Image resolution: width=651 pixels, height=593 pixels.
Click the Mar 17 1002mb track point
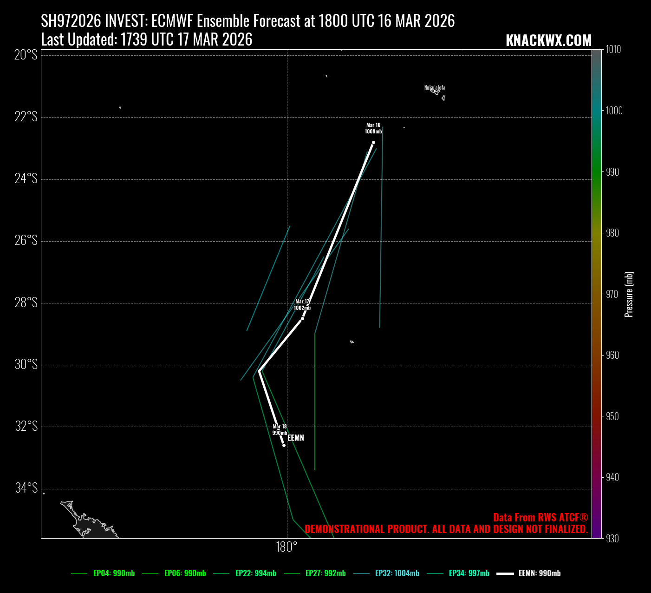[302, 318]
